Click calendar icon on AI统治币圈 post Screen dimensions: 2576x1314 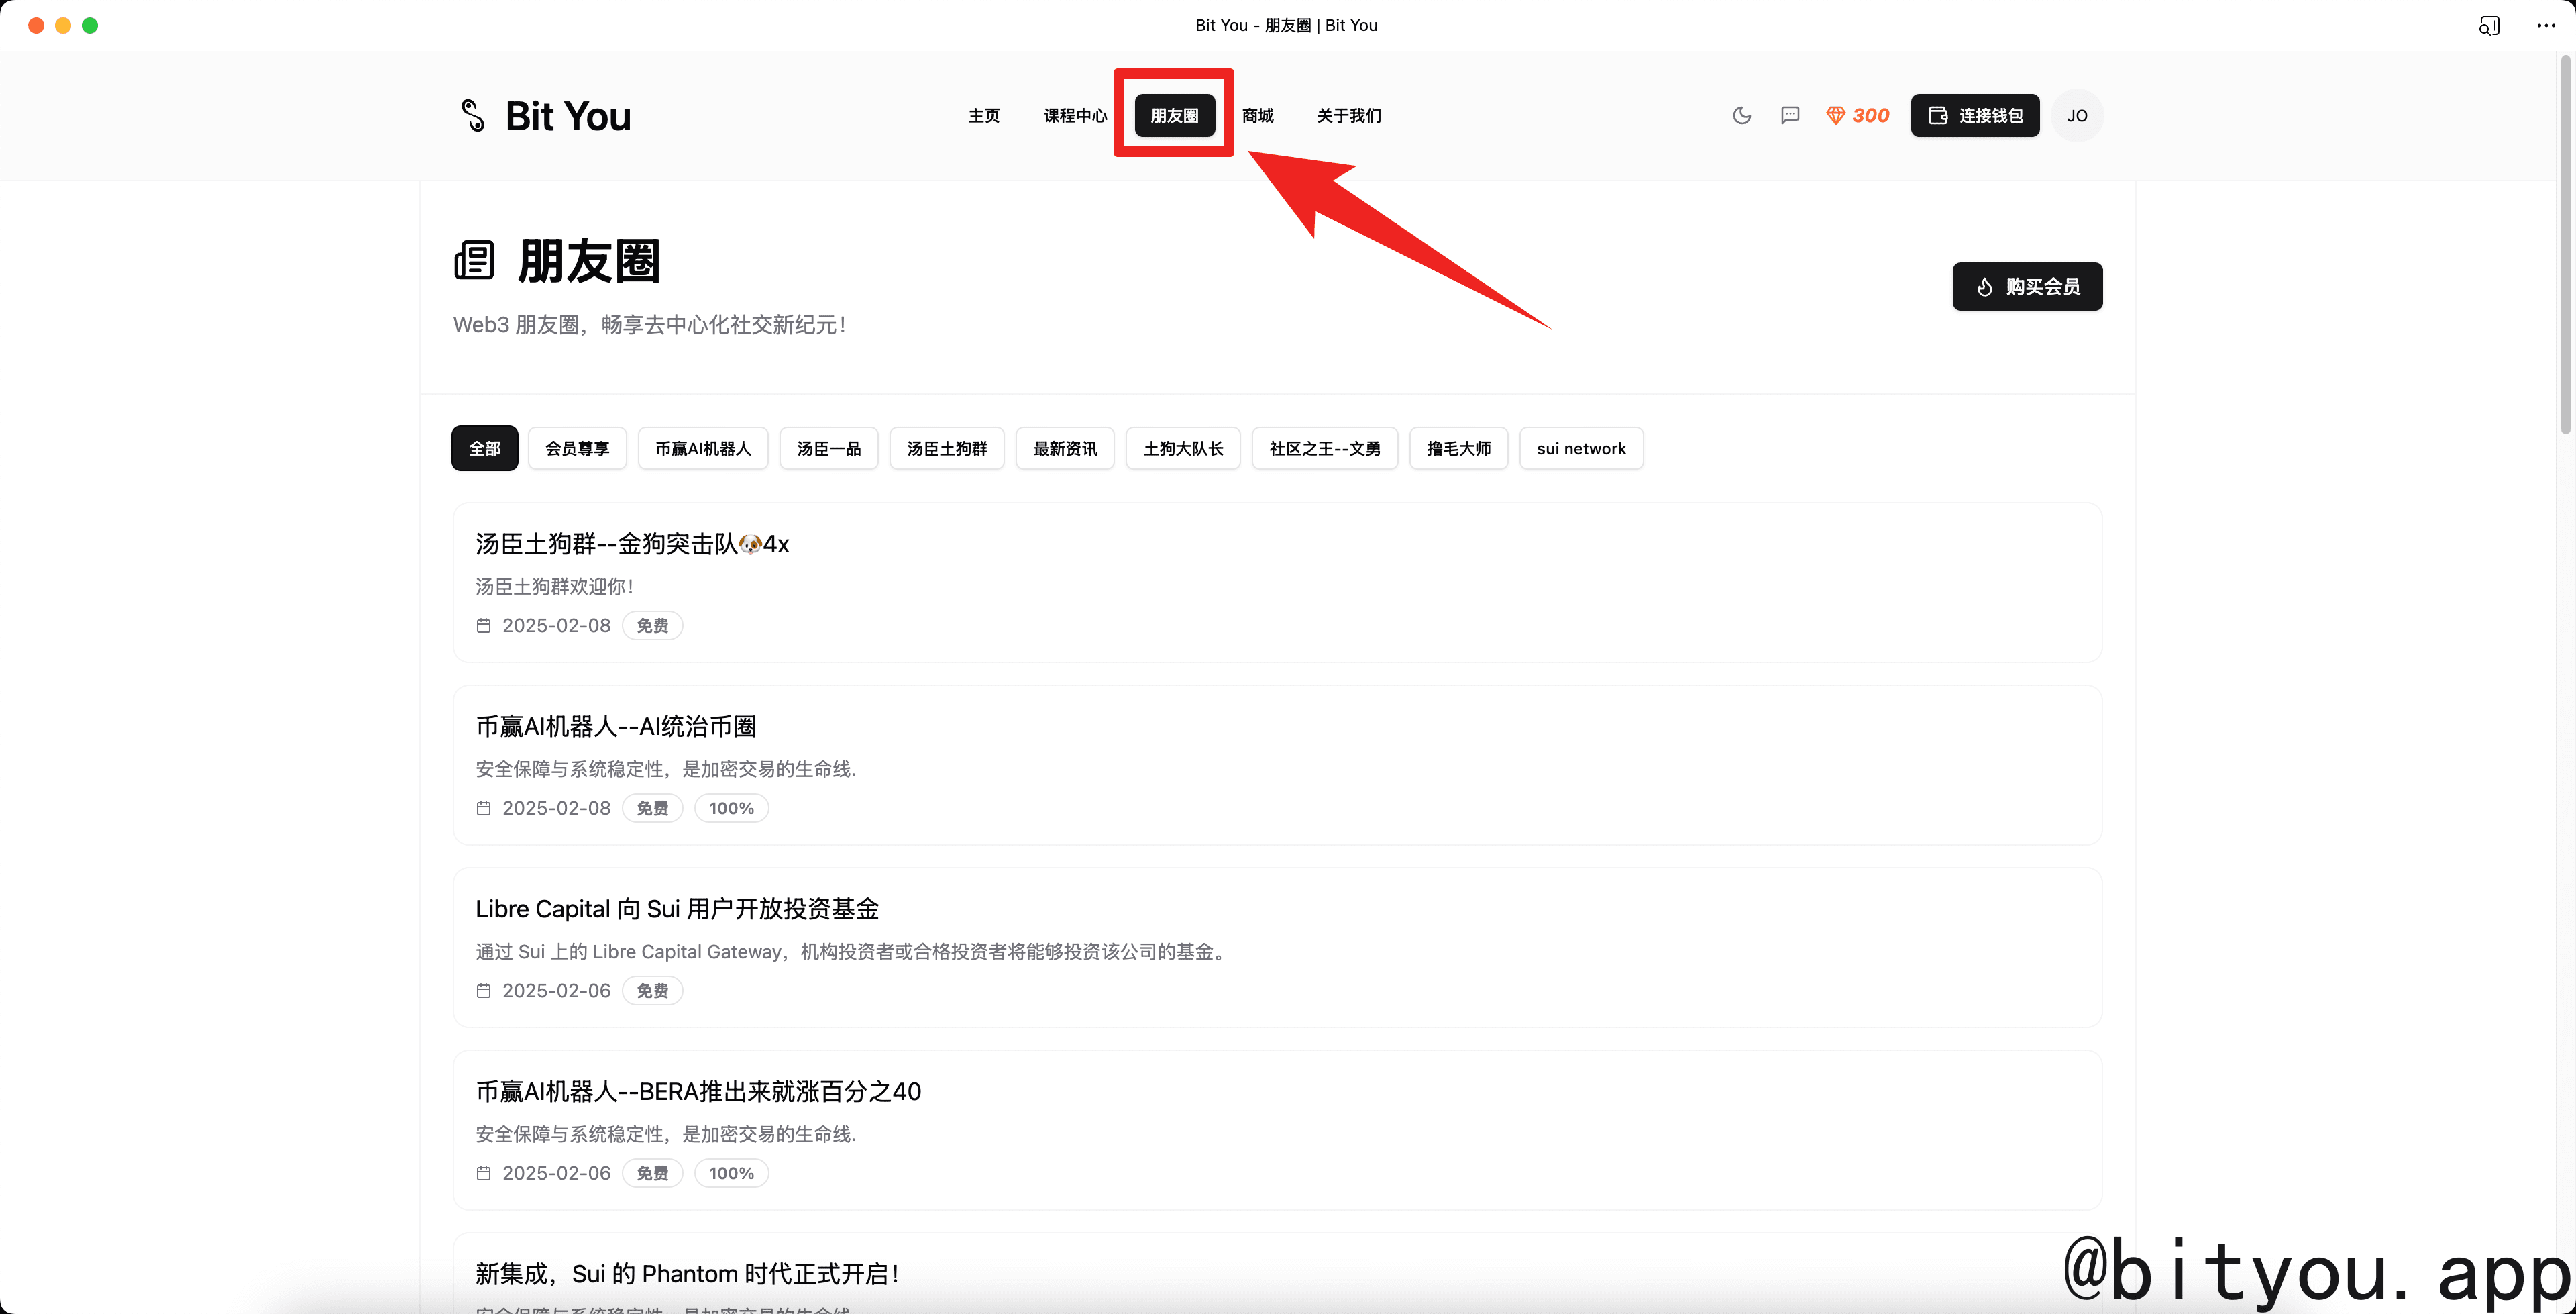(x=484, y=809)
